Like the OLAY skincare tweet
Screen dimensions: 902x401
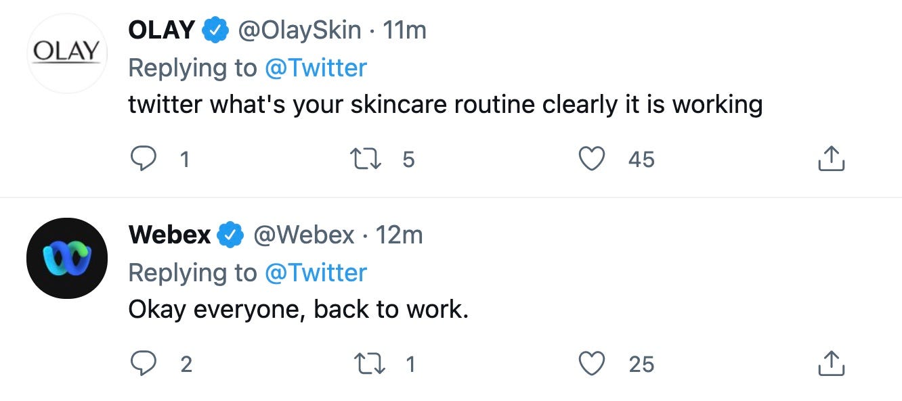[x=593, y=159]
